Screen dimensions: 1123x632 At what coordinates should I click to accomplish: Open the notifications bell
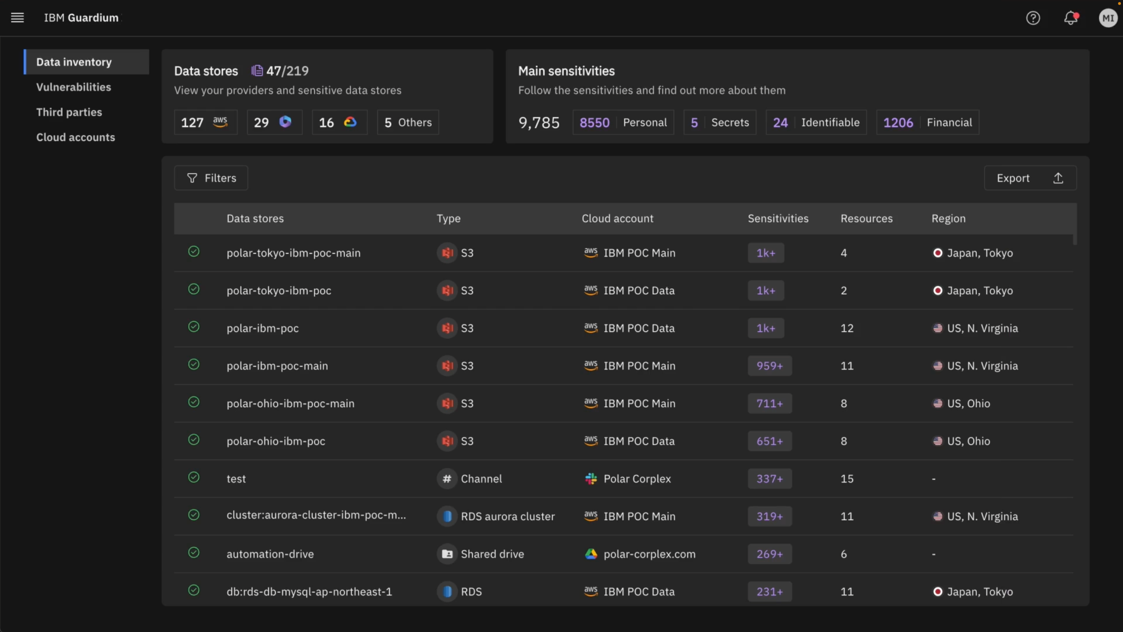(x=1070, y=18)
